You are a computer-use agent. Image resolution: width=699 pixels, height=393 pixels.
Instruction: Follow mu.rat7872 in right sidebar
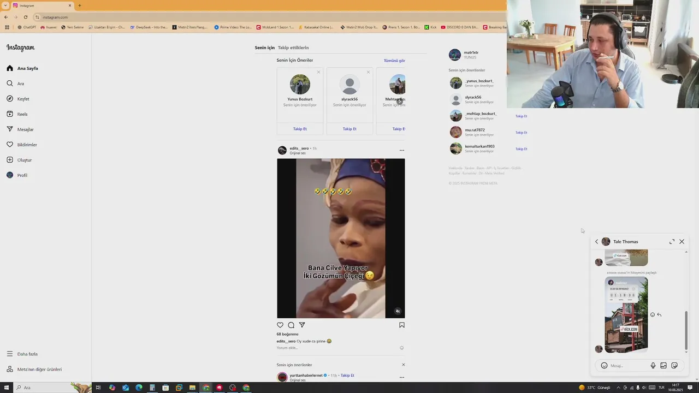pyautogui.click(x=521, y=133)
